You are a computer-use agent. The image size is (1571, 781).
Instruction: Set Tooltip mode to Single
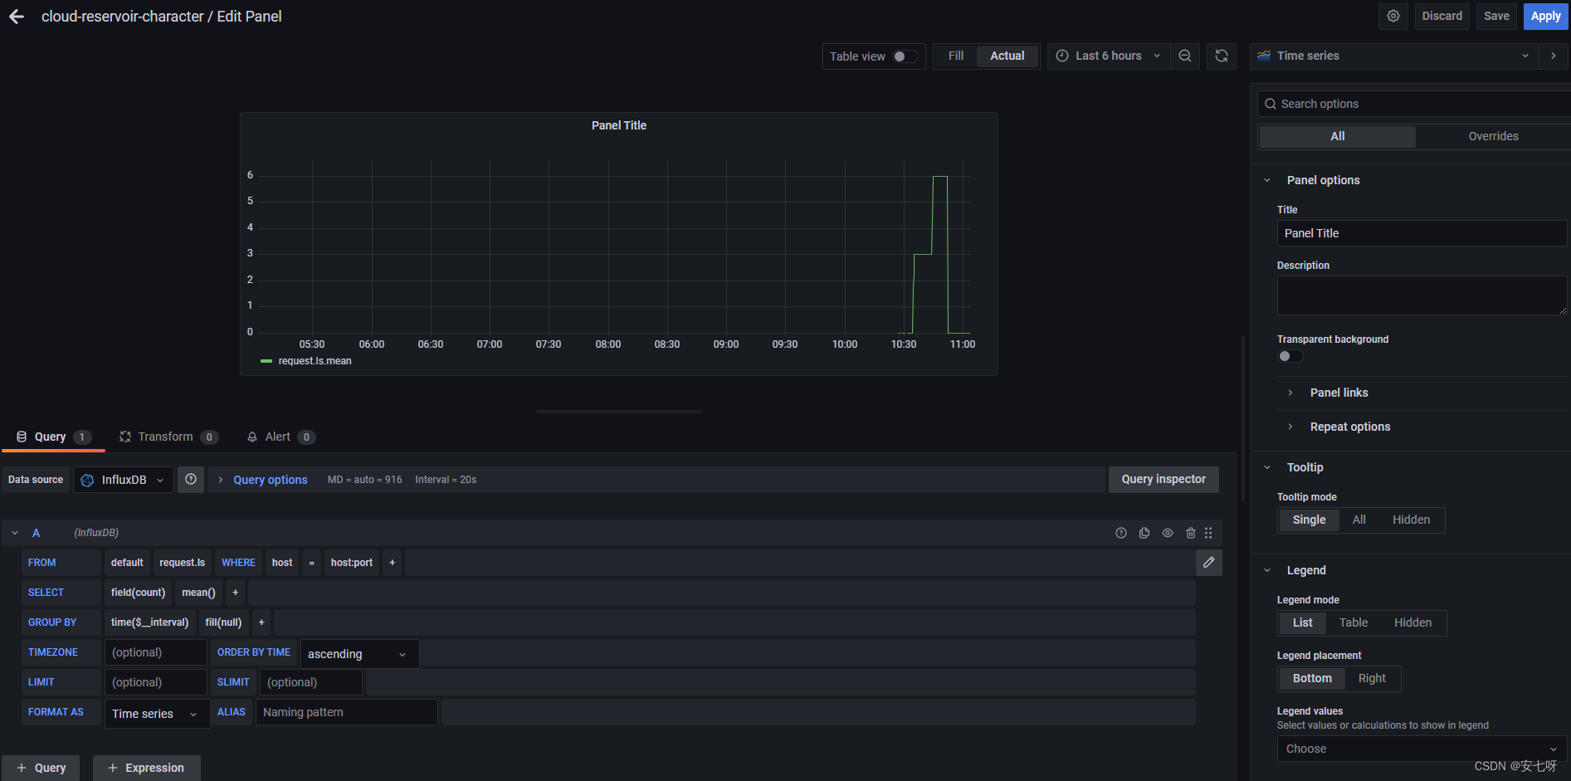[x=1309, y=520]
